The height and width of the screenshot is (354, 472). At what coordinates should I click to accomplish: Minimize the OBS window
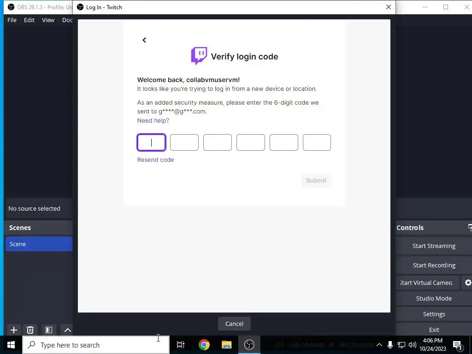click(x=425, y=7)
